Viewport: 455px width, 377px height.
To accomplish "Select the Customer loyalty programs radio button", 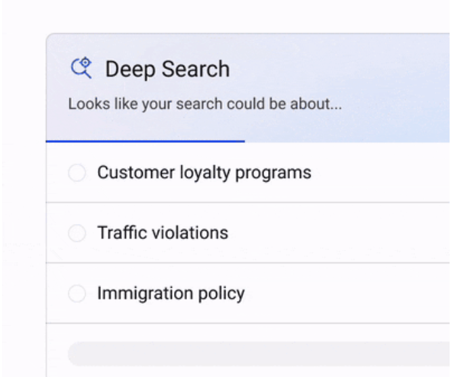I will (x=77, y=173).
